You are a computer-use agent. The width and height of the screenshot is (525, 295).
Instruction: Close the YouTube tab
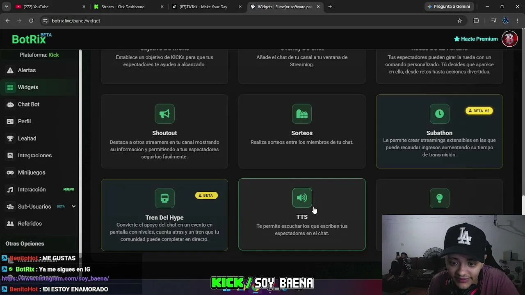(x=84, y=7)
